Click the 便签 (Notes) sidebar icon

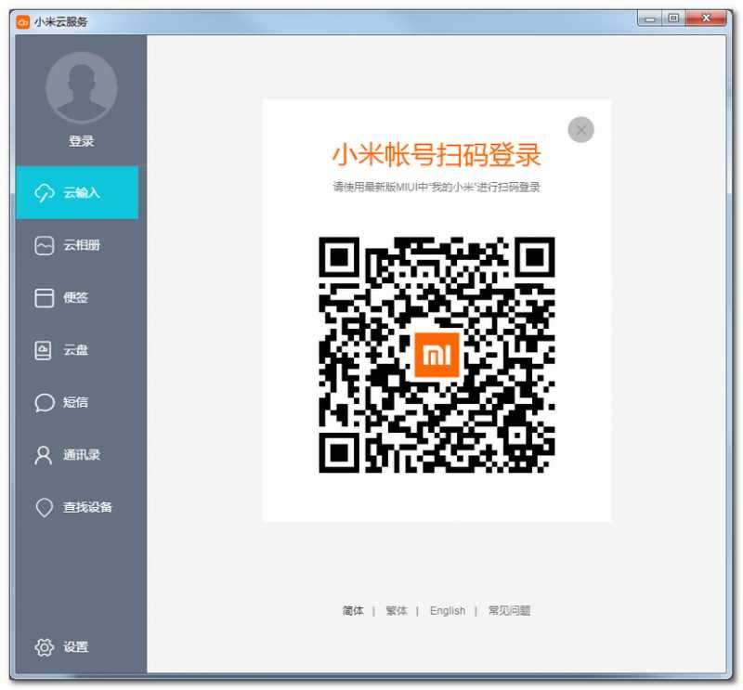pos(44,296)
